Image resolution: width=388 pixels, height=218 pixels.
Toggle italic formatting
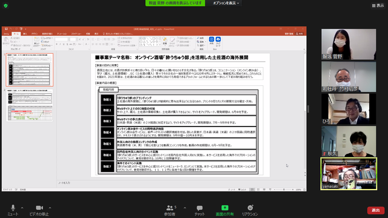coord(60,44)
